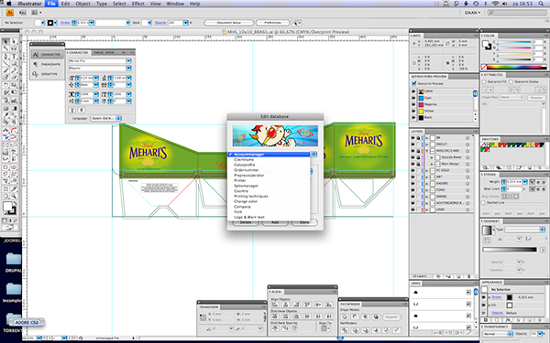The height and width of the screenshot is (343, 550).
Task: Open OpenType entry in side panel list
Action: (47, 74)
